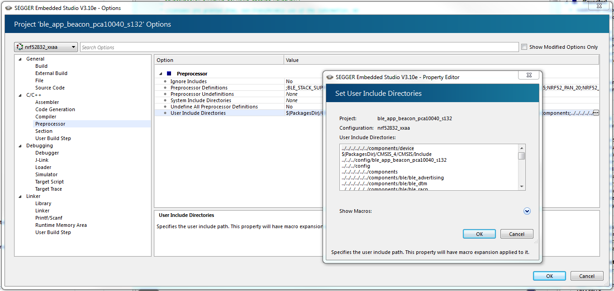
Task: Click scroll up arrow in directories list
Action: (522, 148)
